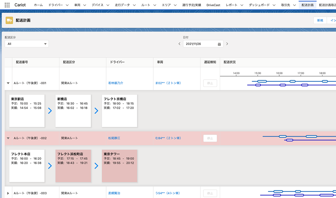Open the 車両 tab

click(77, 5)
